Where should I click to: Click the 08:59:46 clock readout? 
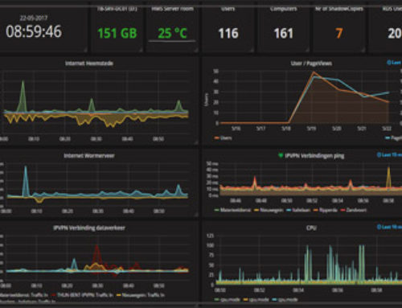(34, 31)
